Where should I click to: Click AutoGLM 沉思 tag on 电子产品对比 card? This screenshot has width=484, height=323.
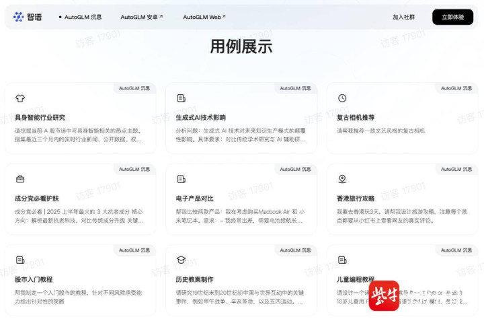pyautogui.click(x=295, y=170)
